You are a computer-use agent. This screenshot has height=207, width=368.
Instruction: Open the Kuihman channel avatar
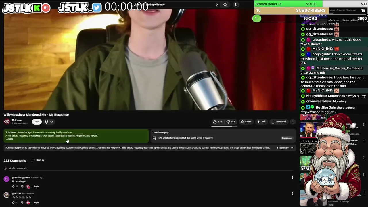click(x=7, y=122)
